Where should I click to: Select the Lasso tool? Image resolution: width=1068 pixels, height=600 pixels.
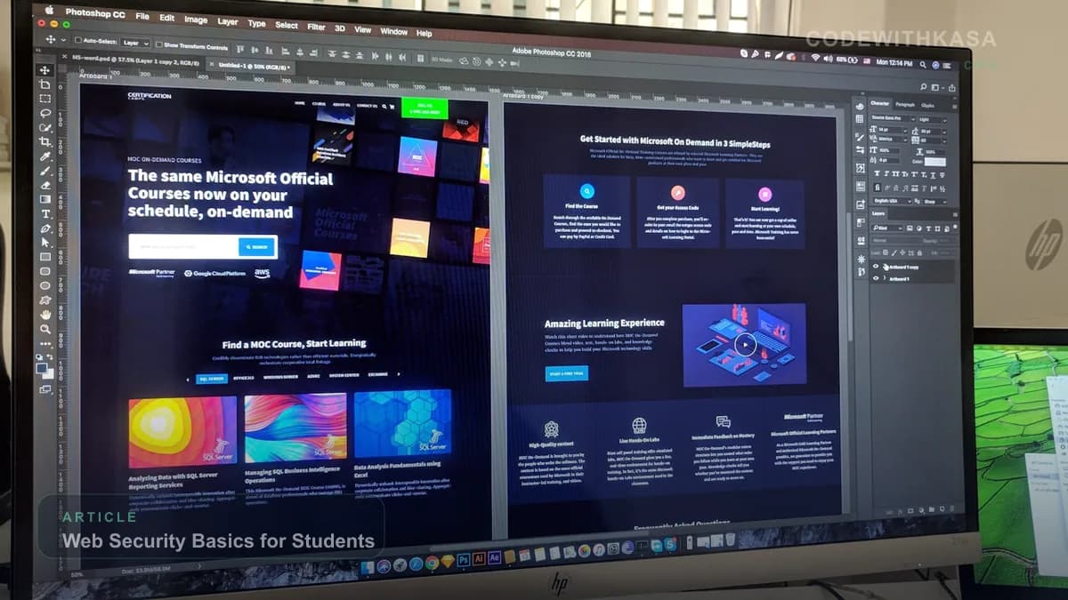(x=45, y=113)
